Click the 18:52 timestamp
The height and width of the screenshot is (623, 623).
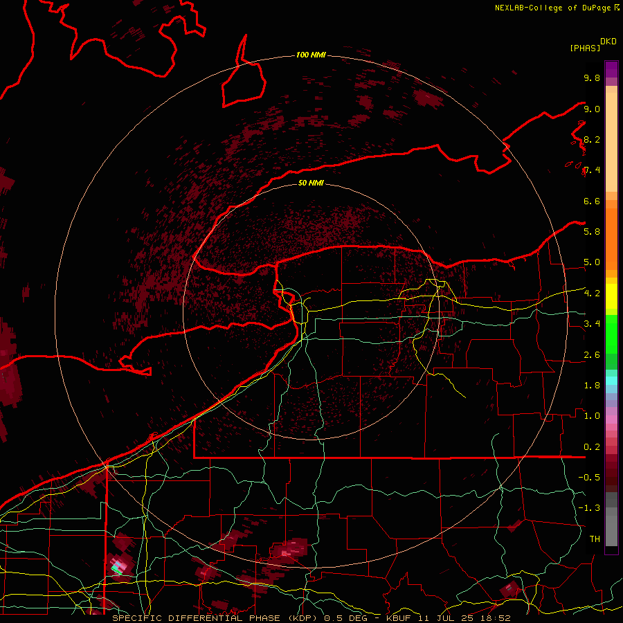496,618
